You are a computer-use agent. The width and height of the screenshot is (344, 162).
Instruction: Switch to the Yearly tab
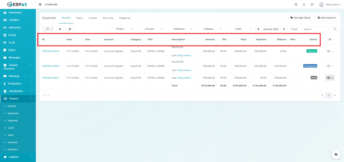tap(79, 18)
